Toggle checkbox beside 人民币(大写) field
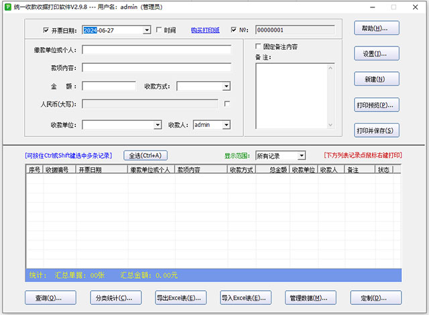 point(227,104)
